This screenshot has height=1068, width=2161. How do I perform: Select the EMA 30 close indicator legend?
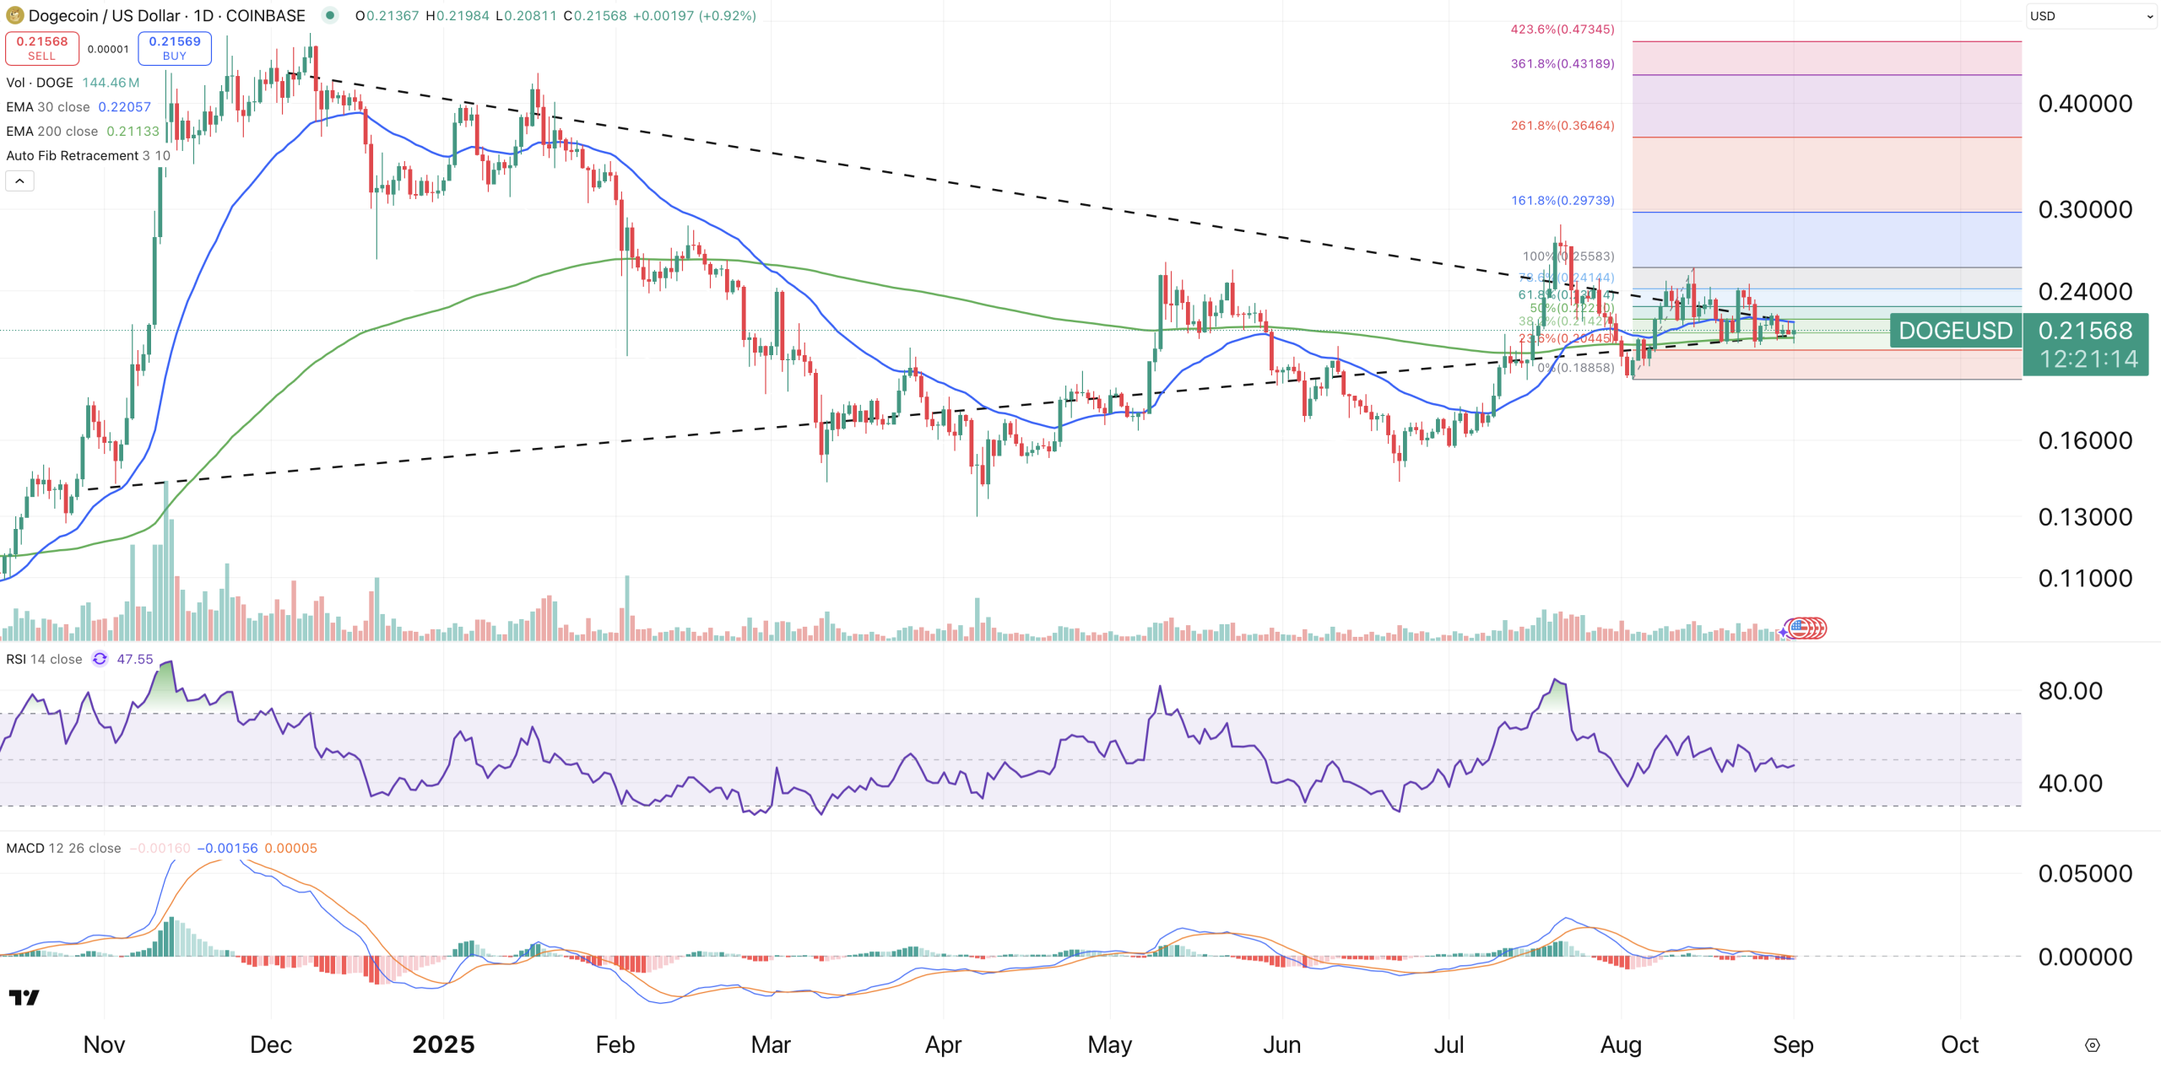coord(48,107)
